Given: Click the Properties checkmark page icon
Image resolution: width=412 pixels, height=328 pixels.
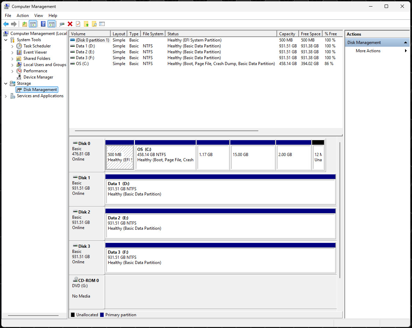Looking at the screenshot, I should click(x=78, y=24).
